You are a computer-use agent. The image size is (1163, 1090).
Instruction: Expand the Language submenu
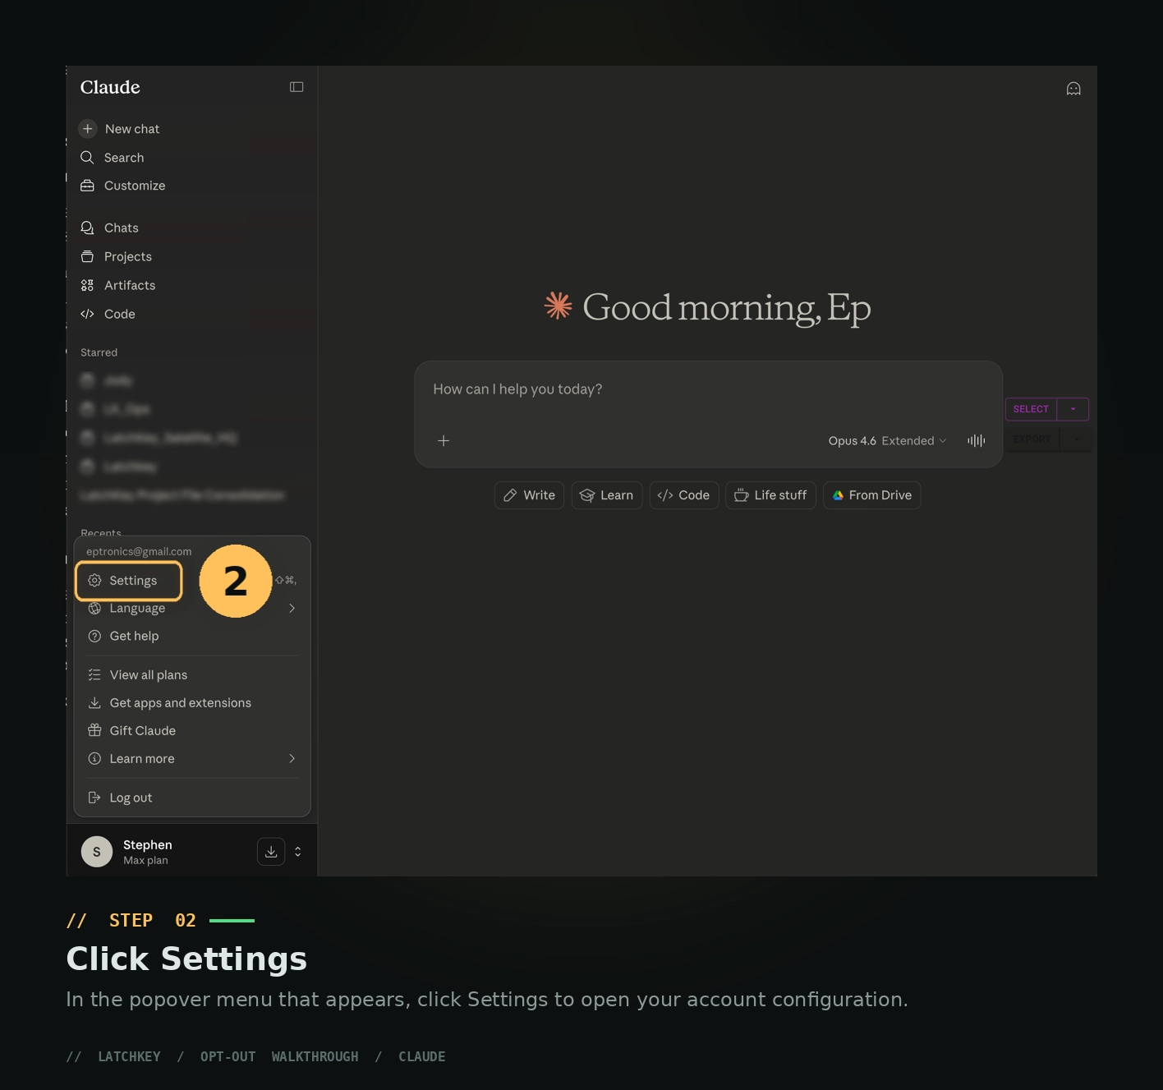(291, 609)
